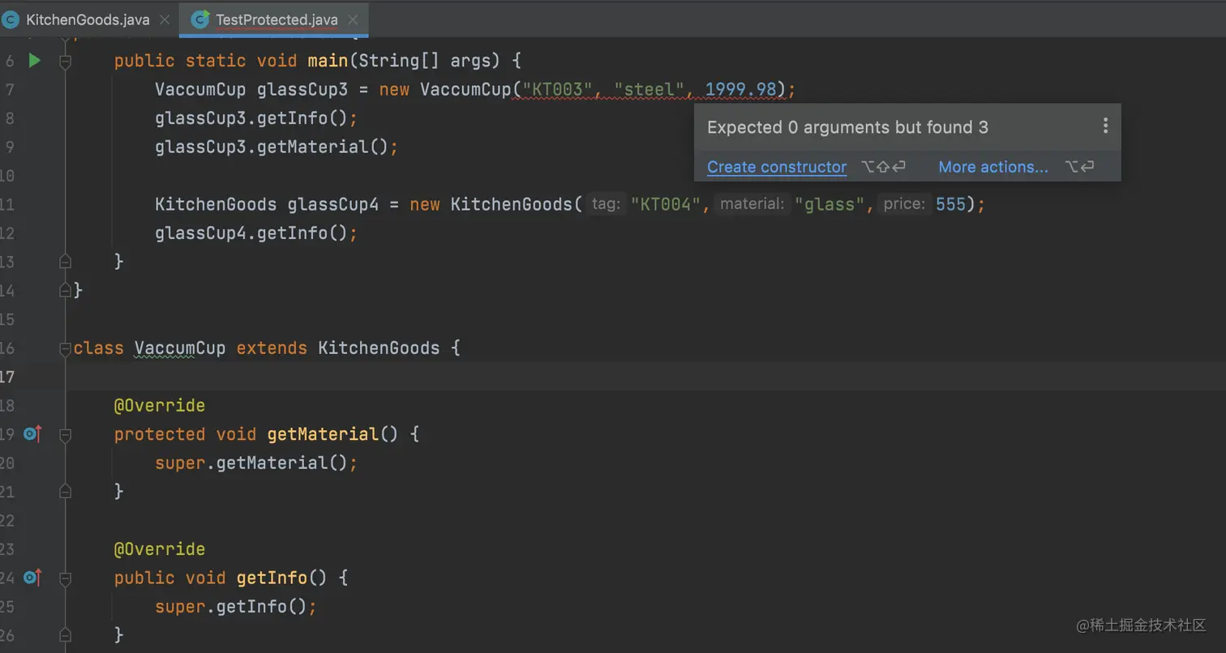Screen dimensions: 1226x653
Task: Collapse the getInfo method fold marker
Action: (66, 578)
